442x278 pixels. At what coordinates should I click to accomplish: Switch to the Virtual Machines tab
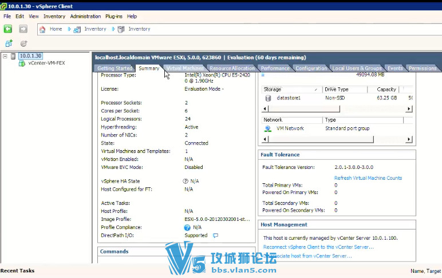point(185,69)
